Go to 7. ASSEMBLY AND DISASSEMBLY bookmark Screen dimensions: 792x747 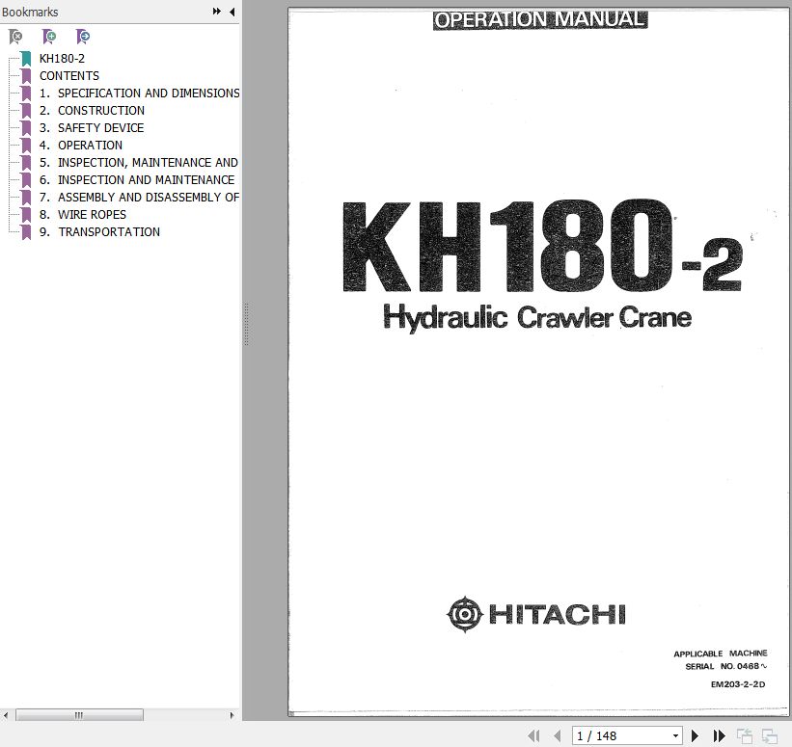pos(140,198)
